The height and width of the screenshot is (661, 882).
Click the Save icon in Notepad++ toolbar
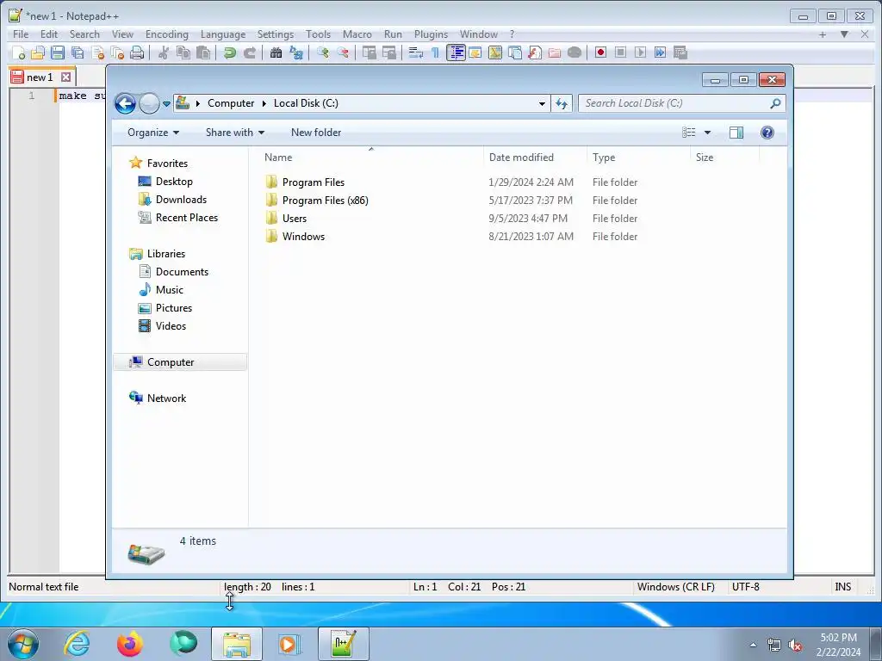coord(58,53)
